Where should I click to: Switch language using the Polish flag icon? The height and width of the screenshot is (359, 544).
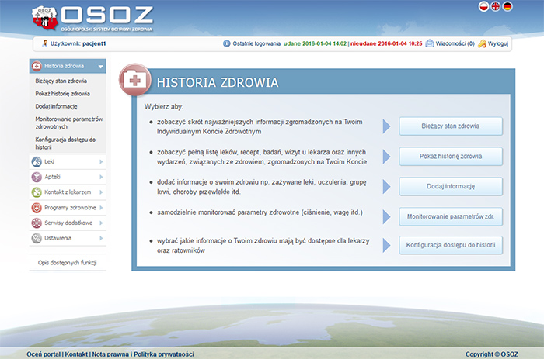(x=483, y=7)
